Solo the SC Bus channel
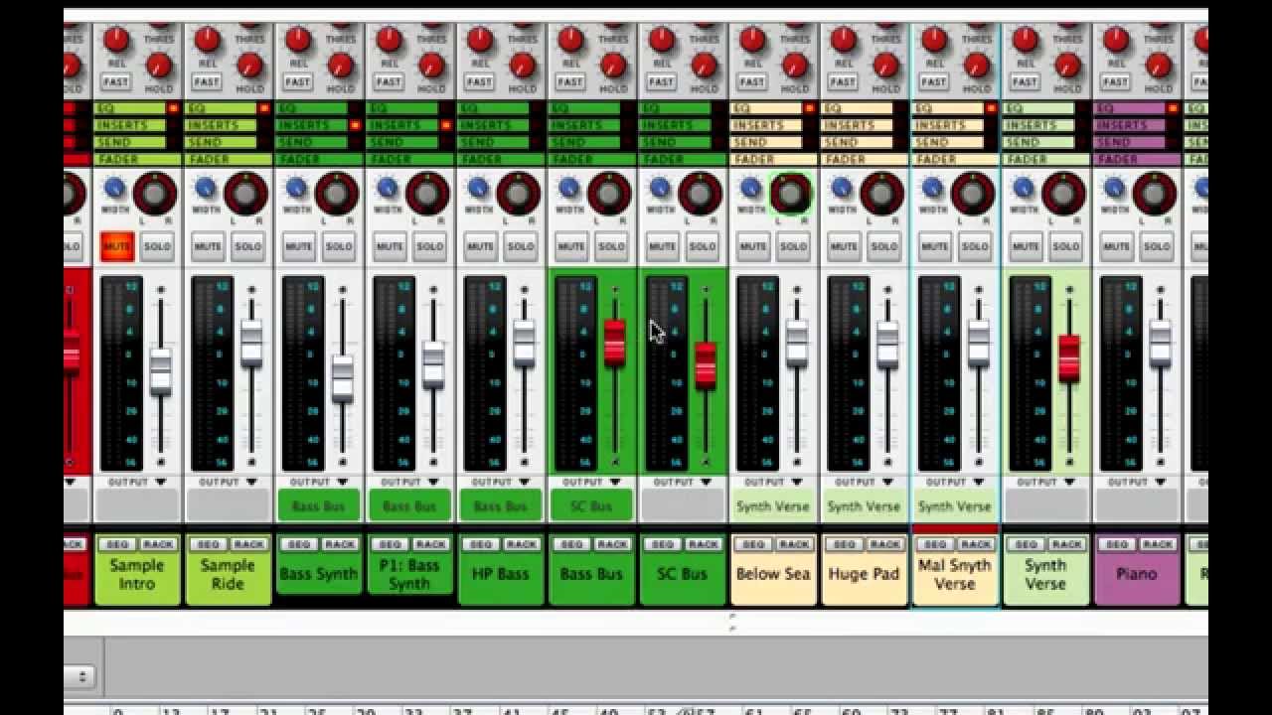1272x715 pixels. [x=703, y=246]
